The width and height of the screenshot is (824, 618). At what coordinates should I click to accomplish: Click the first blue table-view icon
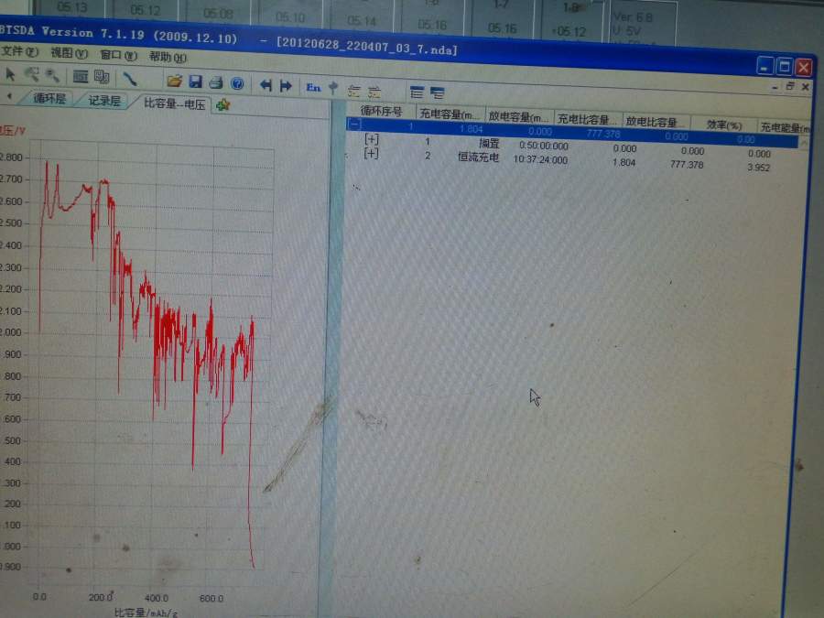[x=417, y=92]
